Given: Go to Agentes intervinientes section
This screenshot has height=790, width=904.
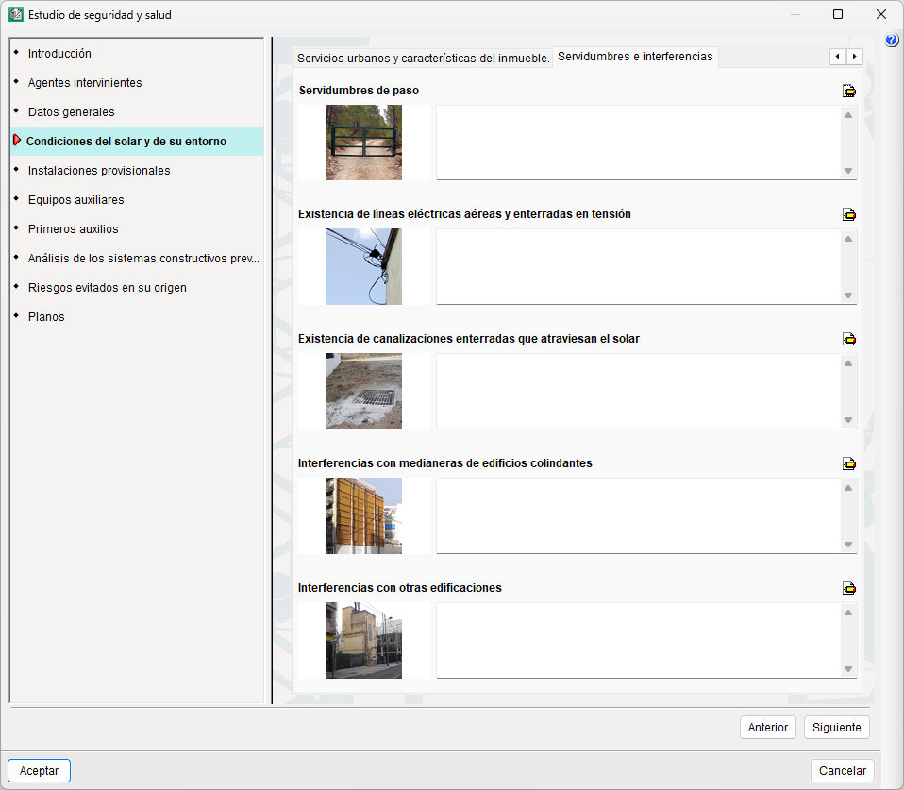Looking at the screenshot, I should 85,83.
